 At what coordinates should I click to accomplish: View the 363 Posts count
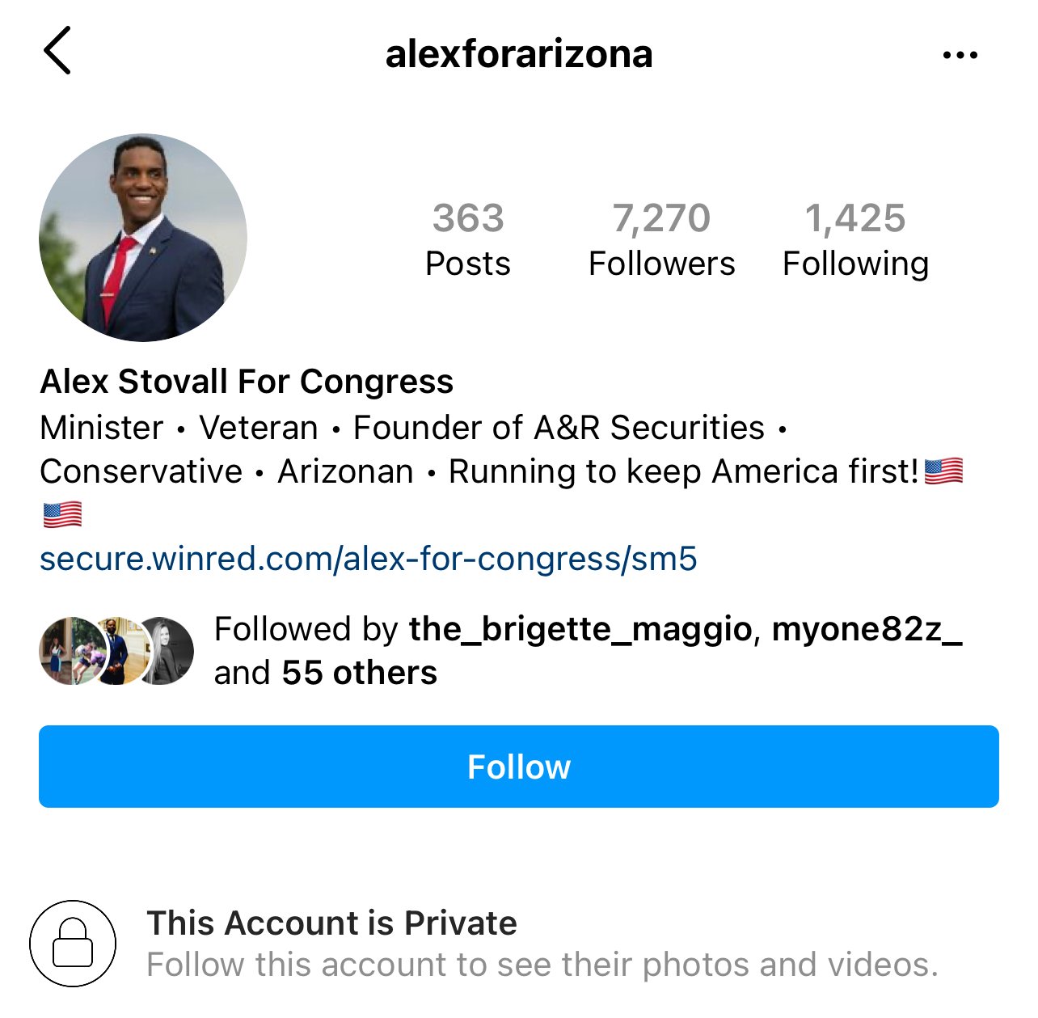pos(468,240)
